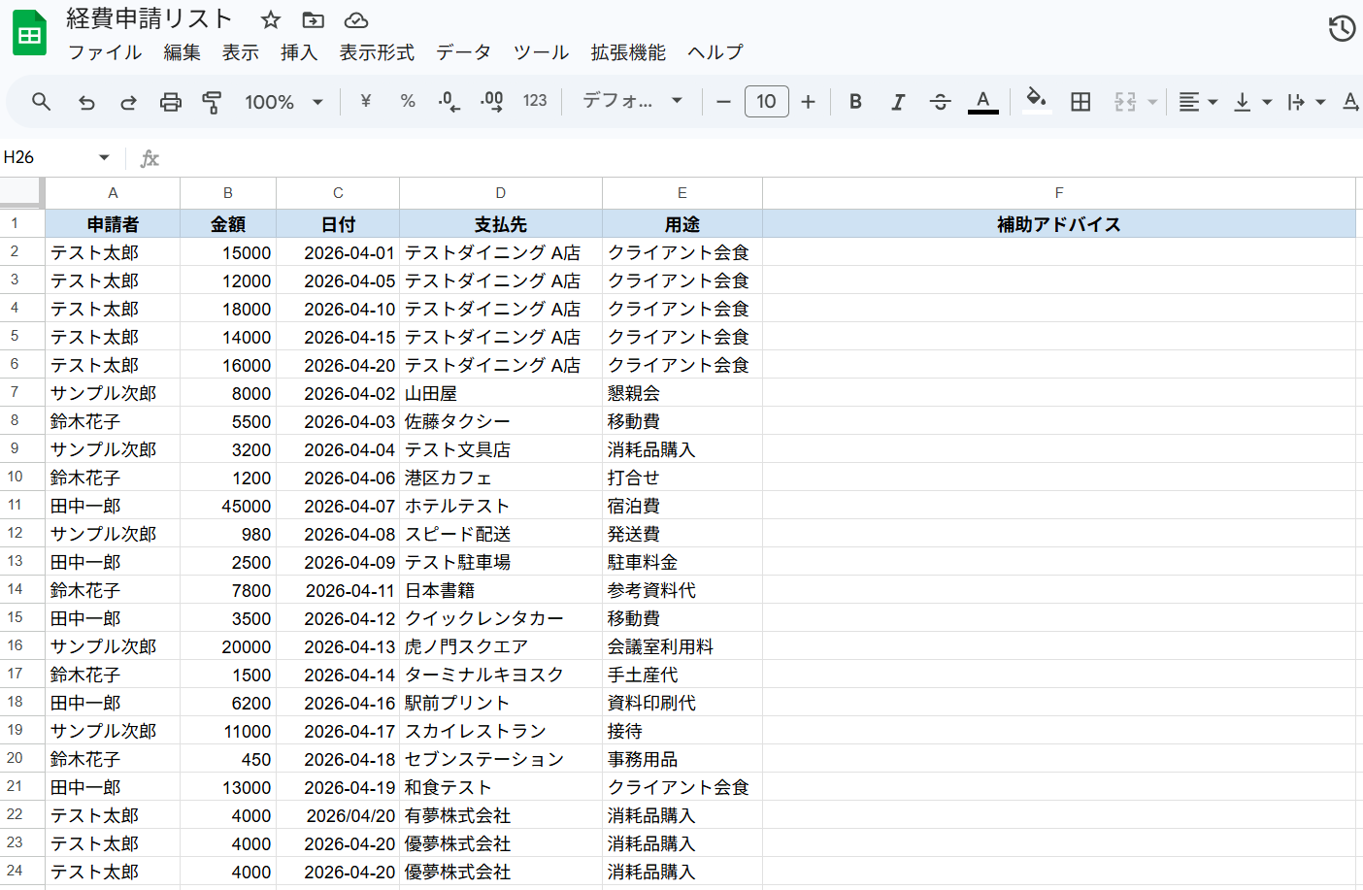Open the text wrapping icon
This screenshot has width=1363, height=890.
(1295, 101)
